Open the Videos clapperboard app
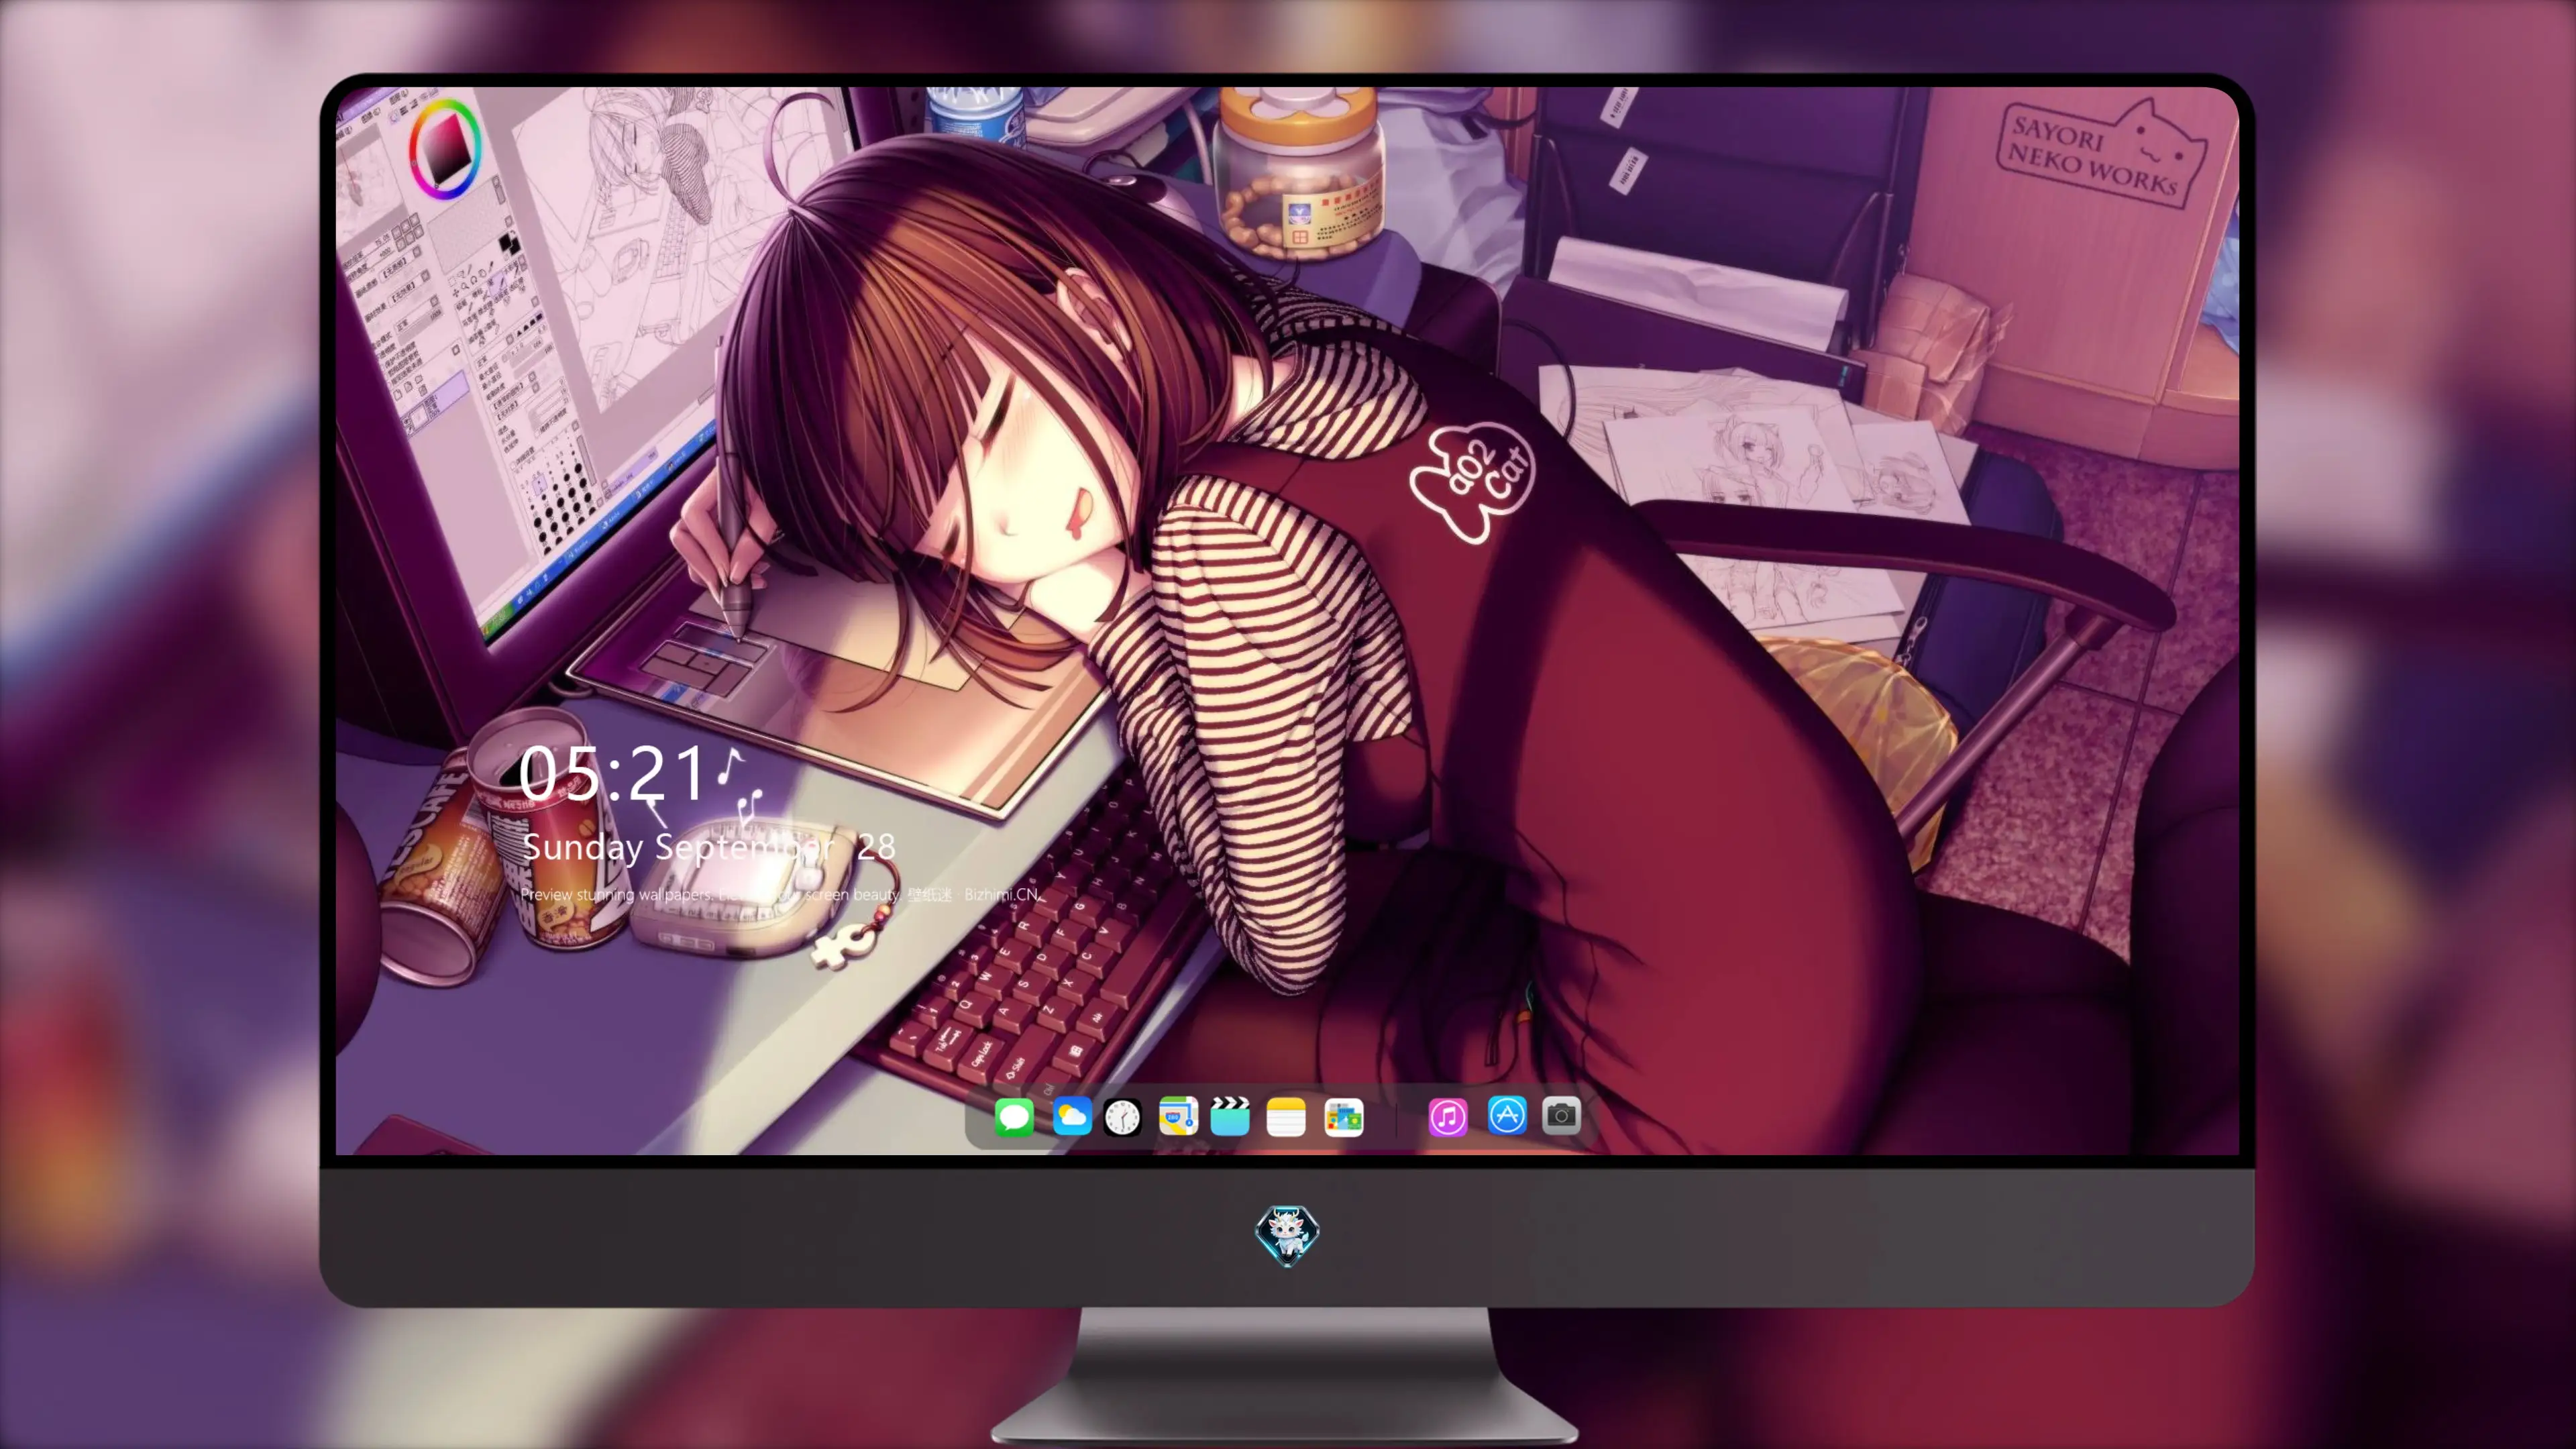This screenshot has width=2576, height=1449. coord(1230,1116)
